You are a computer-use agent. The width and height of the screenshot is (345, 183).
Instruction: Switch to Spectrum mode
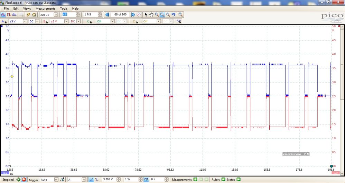coord(14,15)
